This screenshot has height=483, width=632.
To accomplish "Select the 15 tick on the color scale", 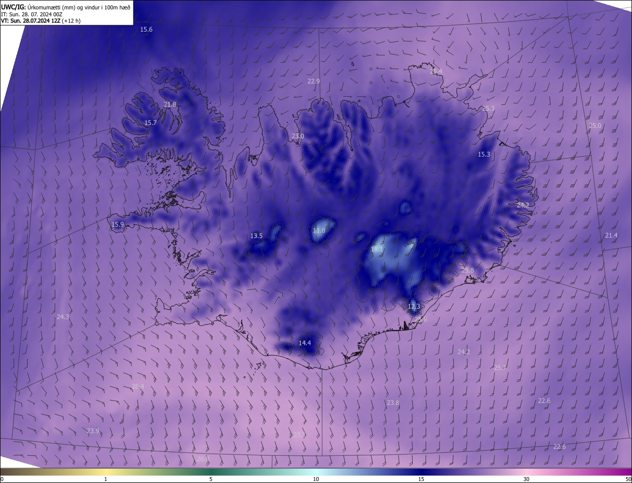I will point(421,479).
